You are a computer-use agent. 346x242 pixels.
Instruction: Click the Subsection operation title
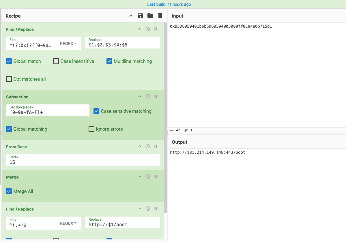[x=17, y=97]
